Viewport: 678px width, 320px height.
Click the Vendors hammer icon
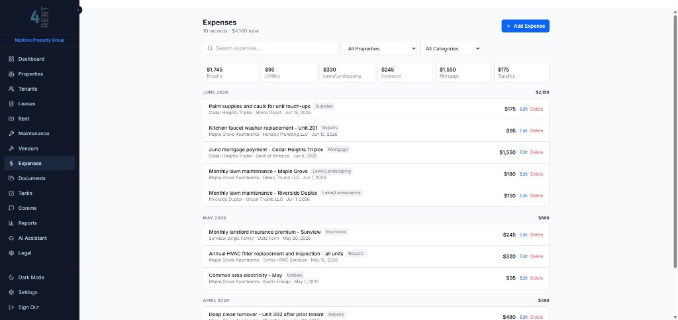pyautogui.click(x=12, y=148)
